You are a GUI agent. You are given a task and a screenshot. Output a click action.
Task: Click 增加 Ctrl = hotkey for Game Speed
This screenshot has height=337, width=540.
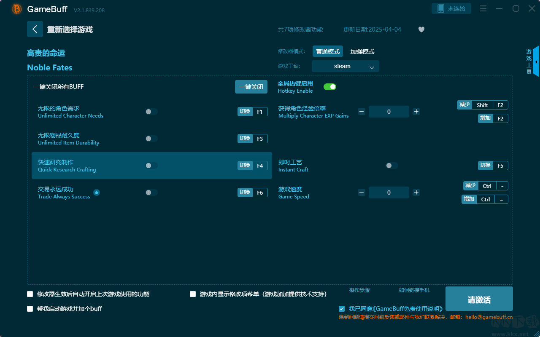pyautogui.click(x=485, y=199)
